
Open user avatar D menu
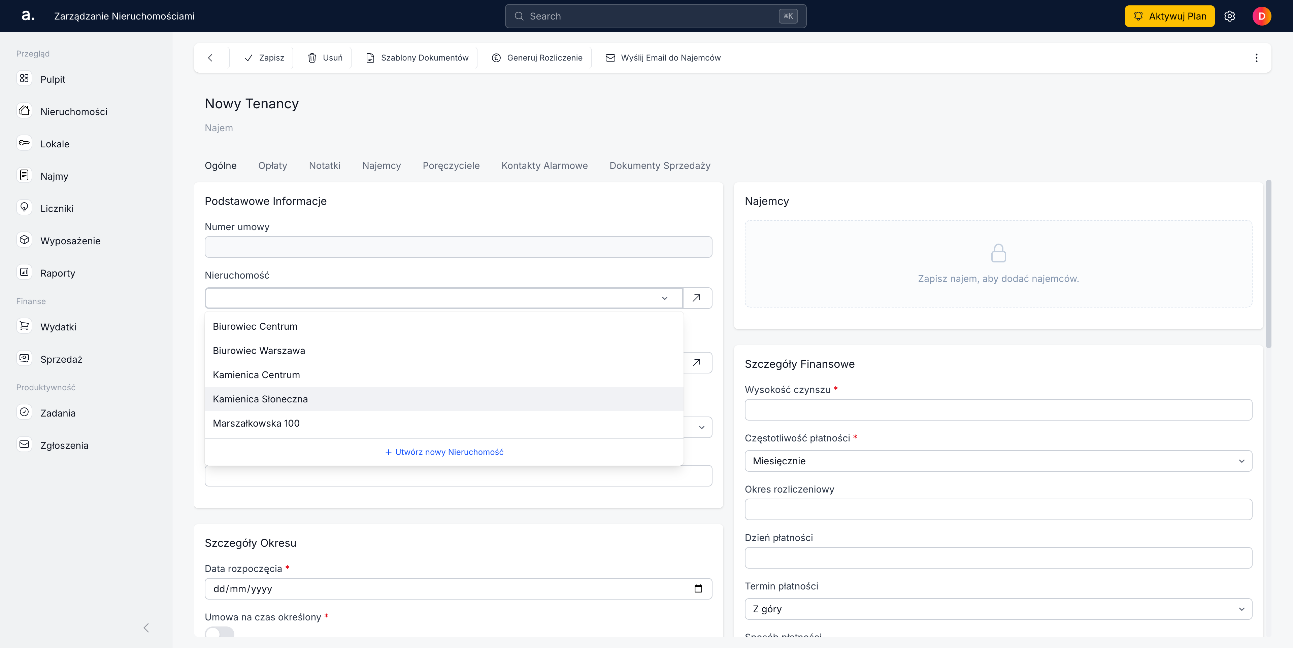(1261, 16)
